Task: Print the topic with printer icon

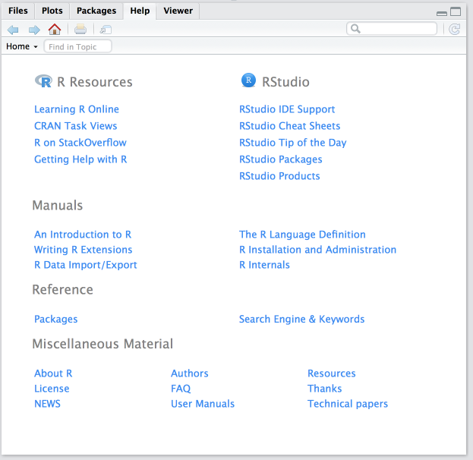Action: tap(80, 30)
